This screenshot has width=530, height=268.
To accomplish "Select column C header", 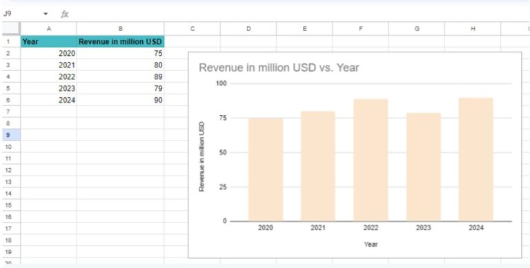I will [x=193, y=29].
